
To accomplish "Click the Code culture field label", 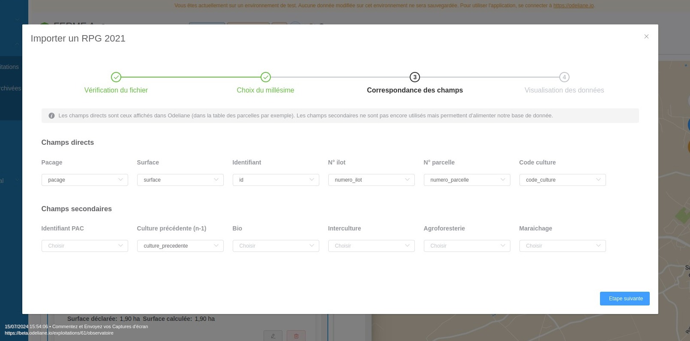I will (x=537, y=162).
